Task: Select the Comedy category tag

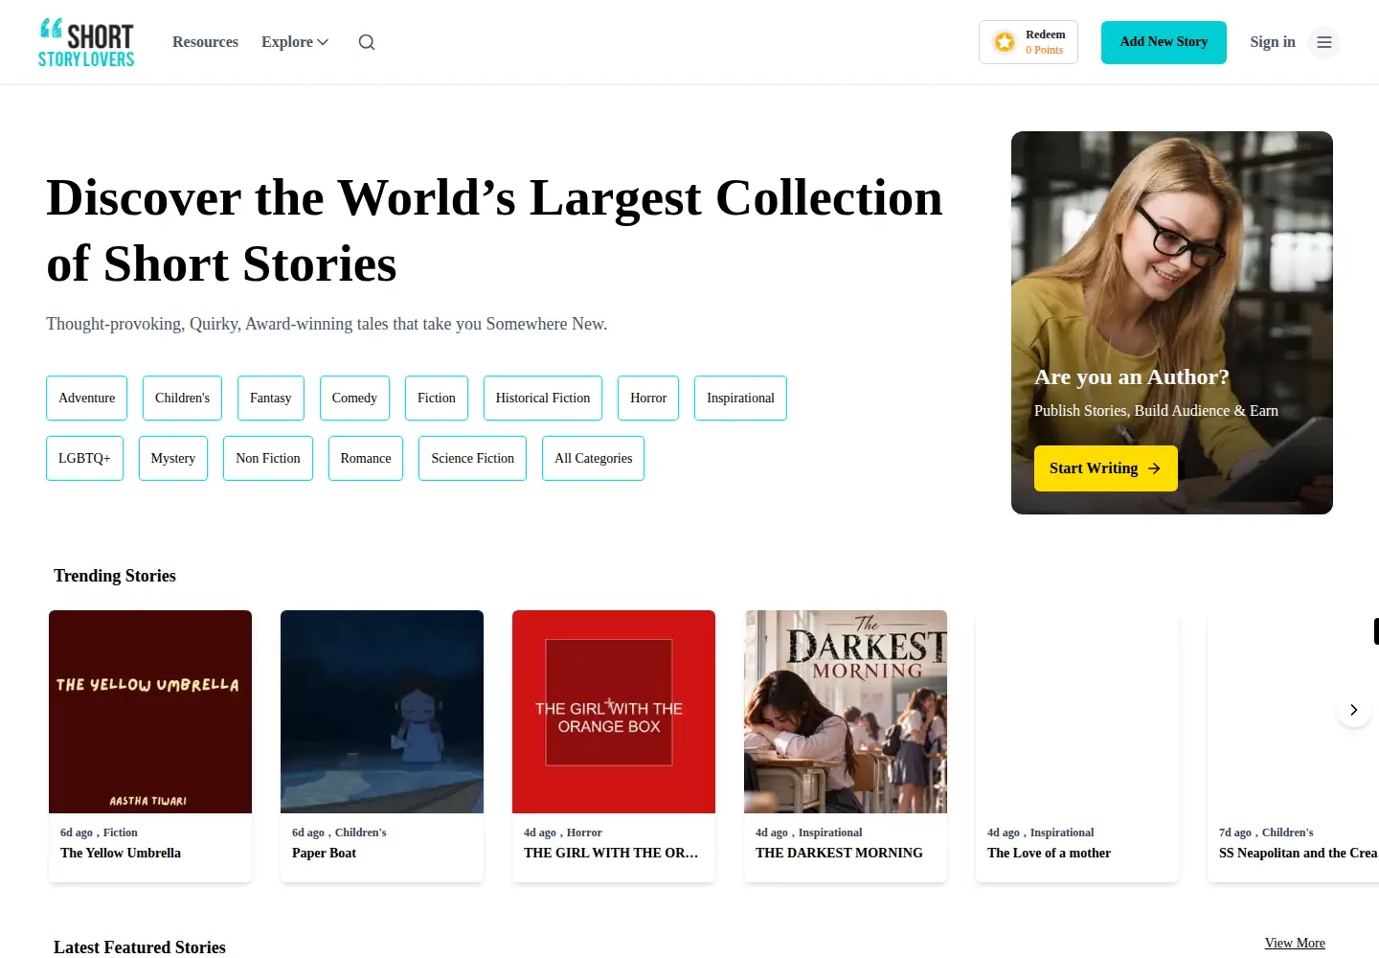Action: pyautogui.click(x=354, y=398)
